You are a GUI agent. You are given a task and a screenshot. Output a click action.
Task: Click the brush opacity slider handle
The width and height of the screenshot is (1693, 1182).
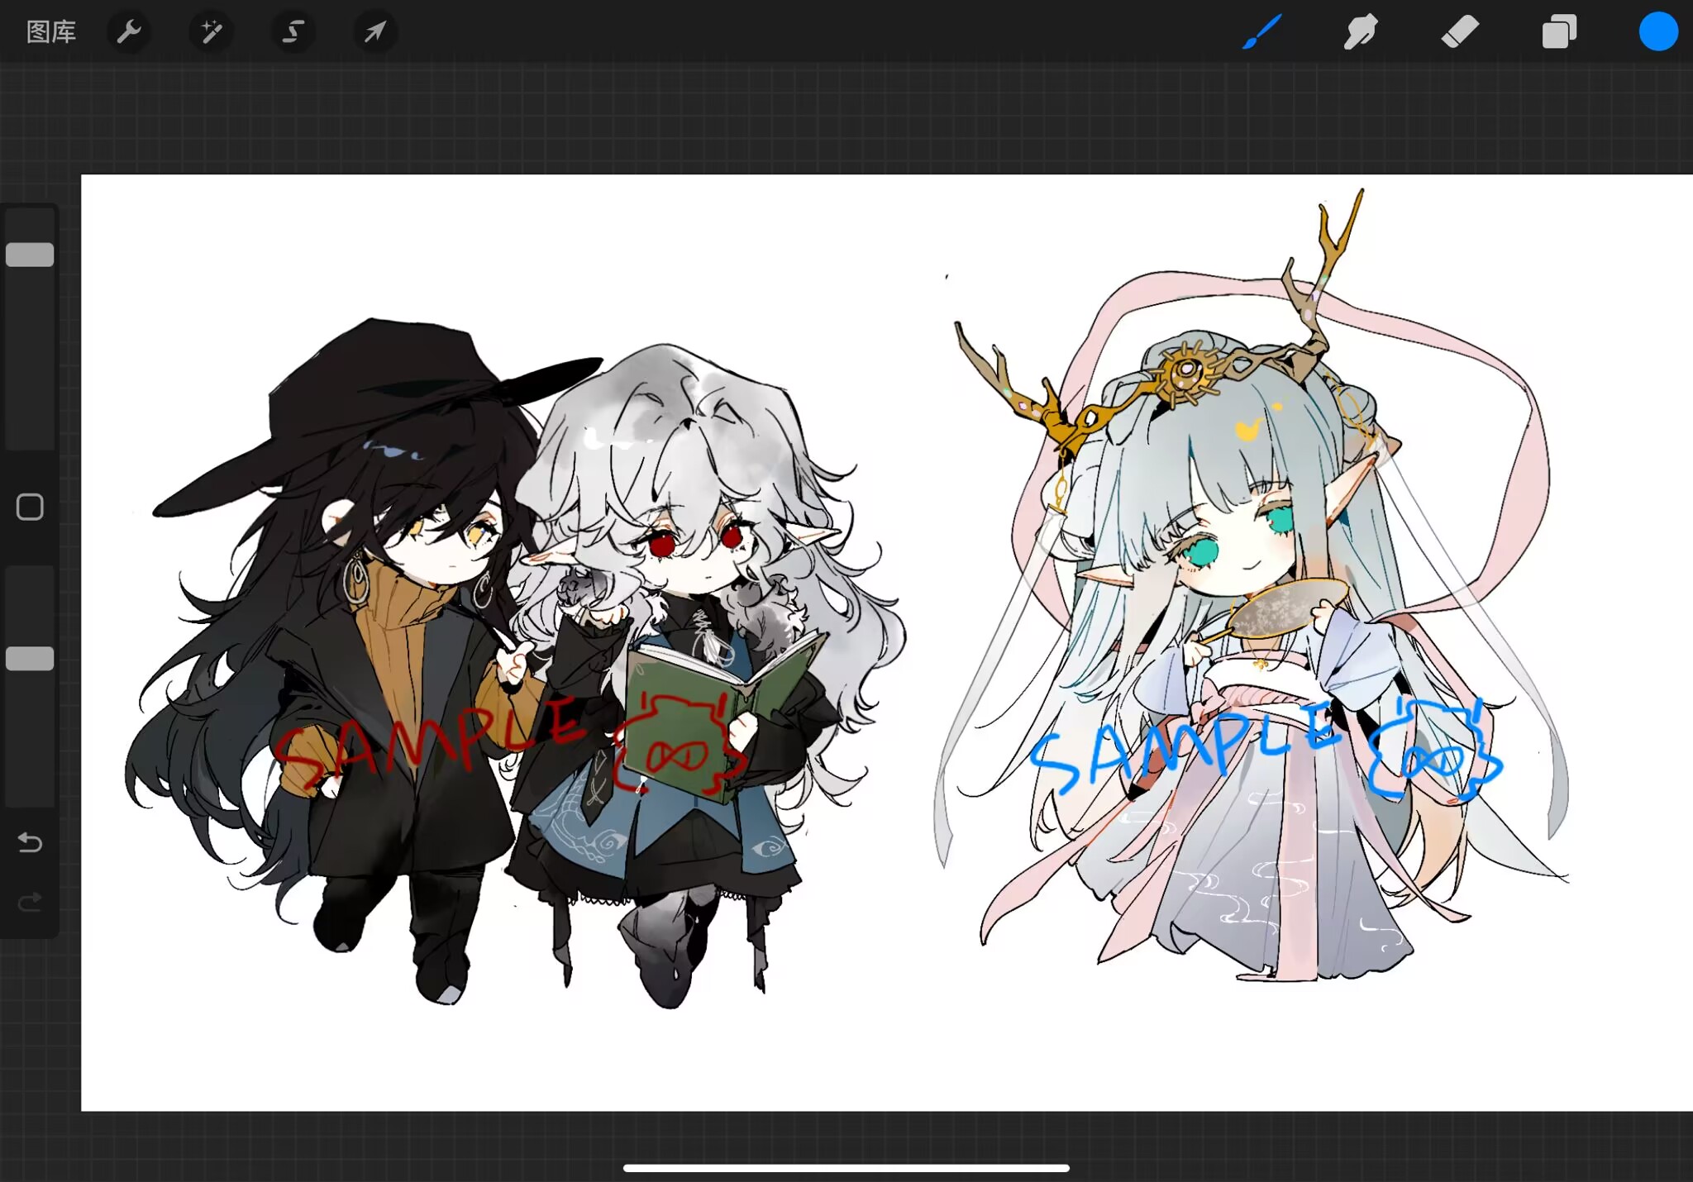pos(30,659)
